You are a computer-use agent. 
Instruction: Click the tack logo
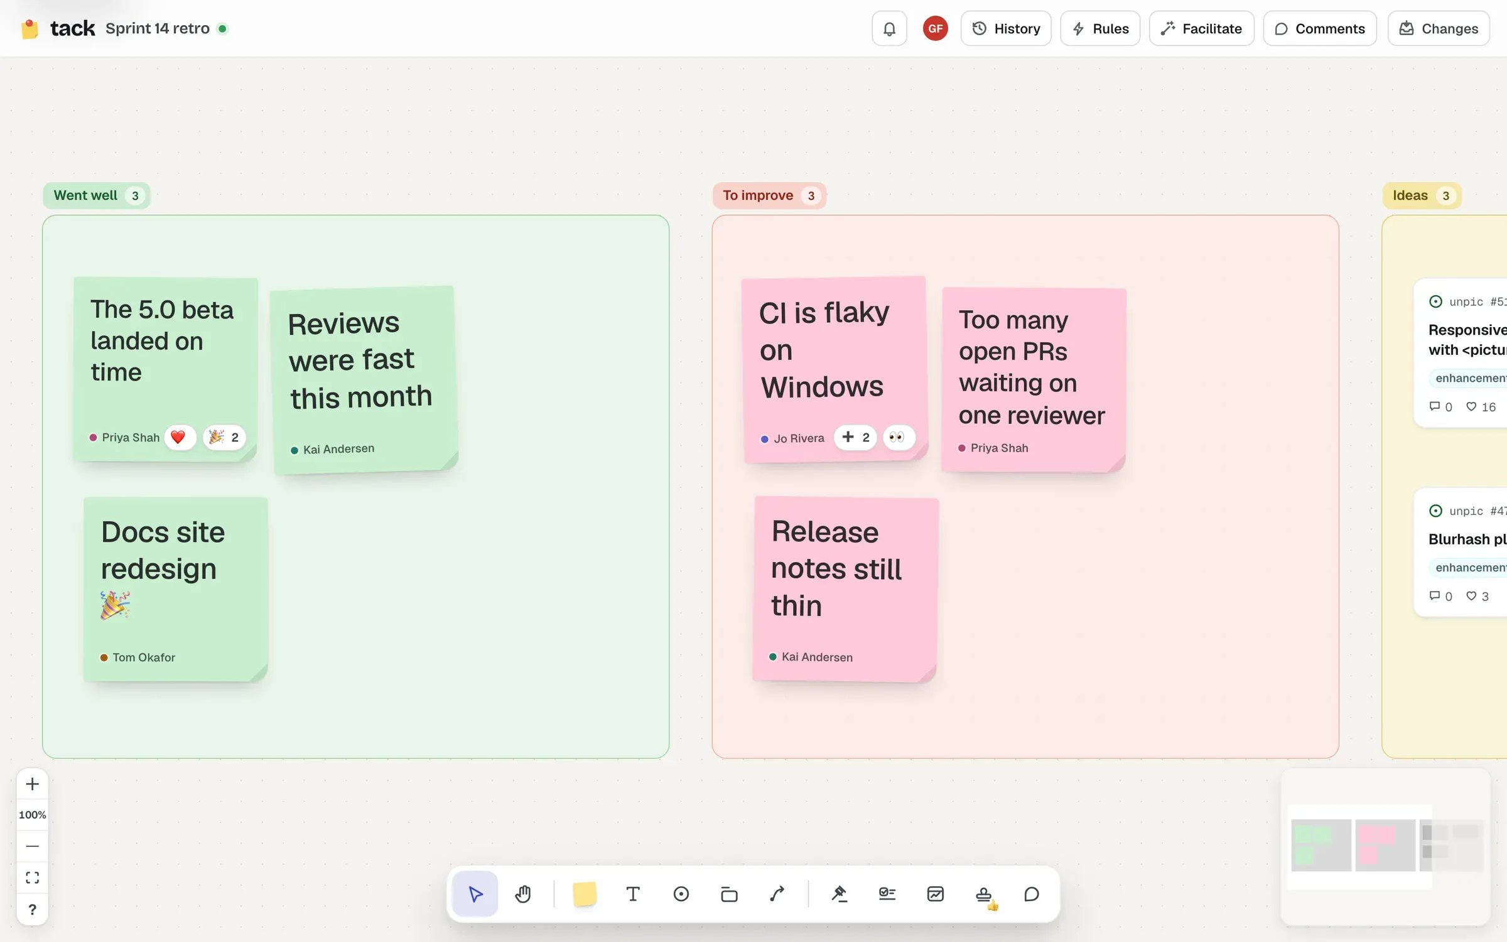tap(58, 28)
